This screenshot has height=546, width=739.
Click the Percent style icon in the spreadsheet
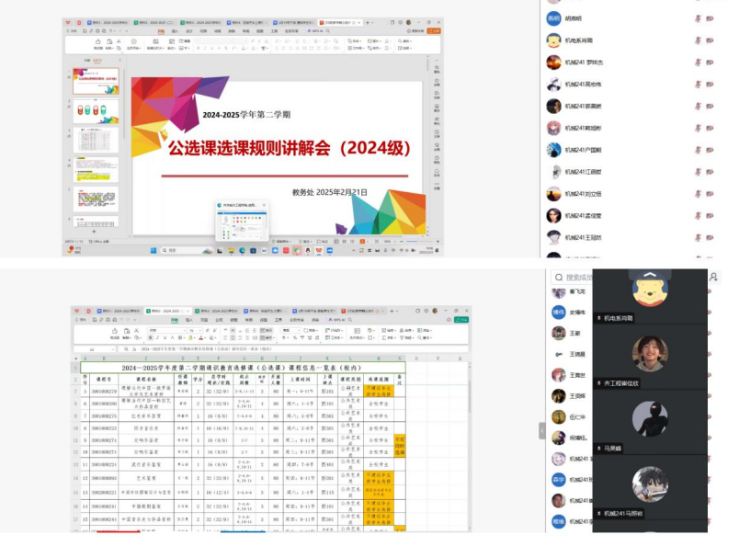tap(294, 337)
